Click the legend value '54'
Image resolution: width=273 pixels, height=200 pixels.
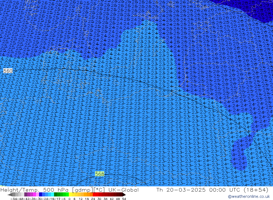[124, 199]
